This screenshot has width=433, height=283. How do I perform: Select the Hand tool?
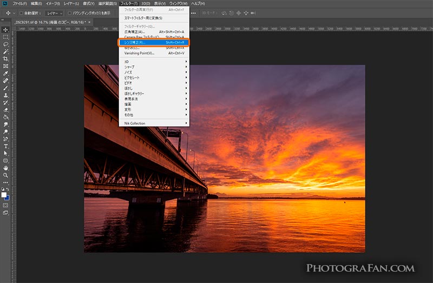pyautogui.click(x=5, y=168)
